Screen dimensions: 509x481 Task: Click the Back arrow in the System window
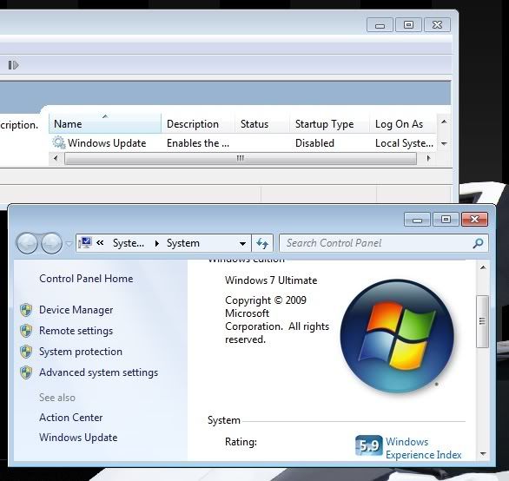27,243
